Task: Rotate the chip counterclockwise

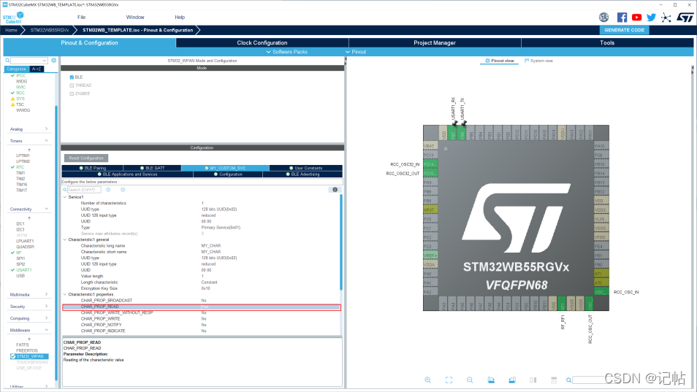Action: click(512, 380)
